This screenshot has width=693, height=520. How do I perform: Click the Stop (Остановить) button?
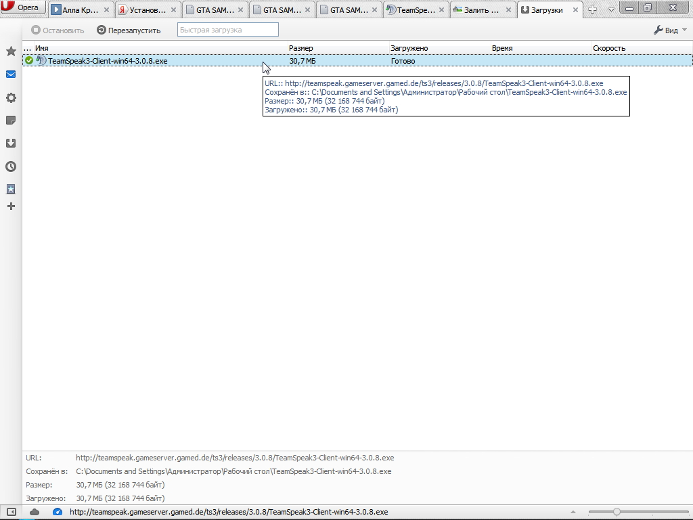point(58,30)
